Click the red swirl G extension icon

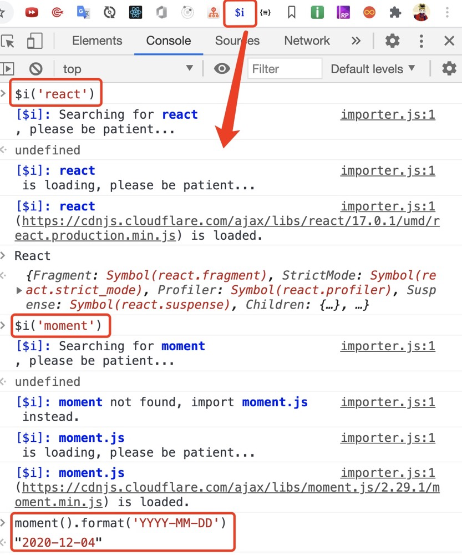57,12
